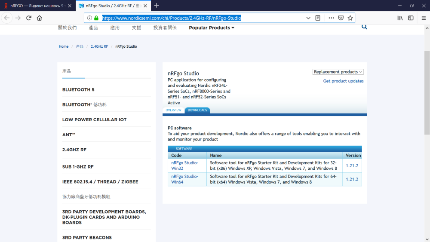Screen dimensions: 430x242
Task: Open the Firefox hamburger menu
Action: (x=424, y=18)
